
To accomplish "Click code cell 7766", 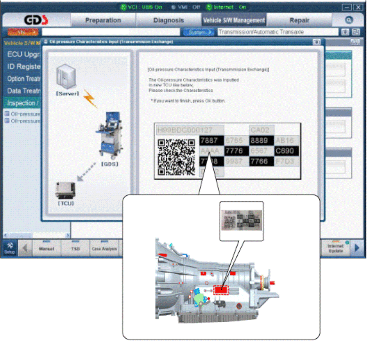I will point(261,161).
